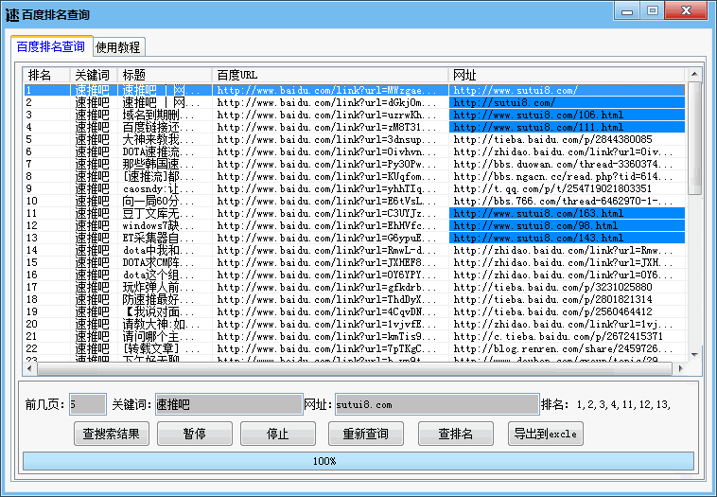Screen dimensions: 717x497
Task: Select Baidu URL cell ending url=3dnsup
Action: [x=330, y=139]
